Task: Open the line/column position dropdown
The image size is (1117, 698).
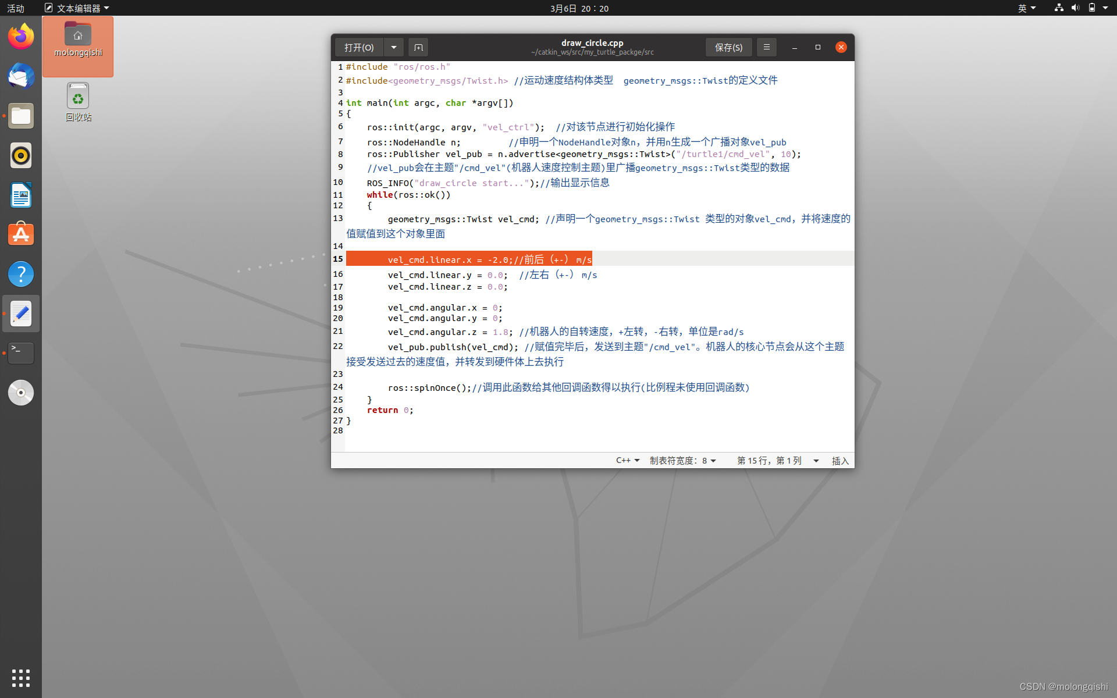Action: point(778,460)
